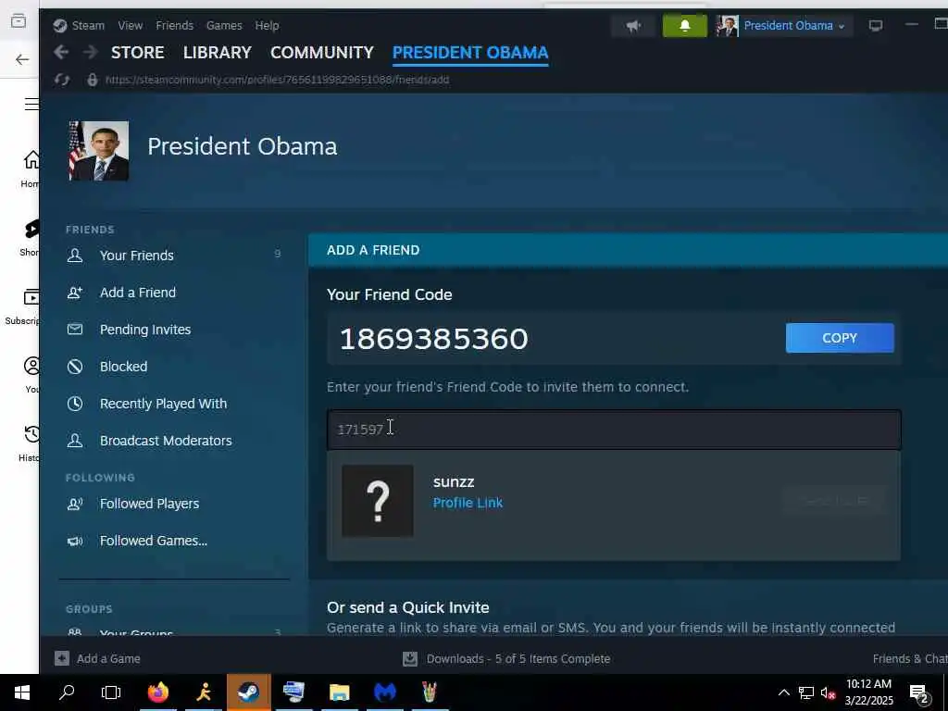Open the Friends menu
This screenshot has width=948, height=711.
pyautogui.click(x=174, y=25)
